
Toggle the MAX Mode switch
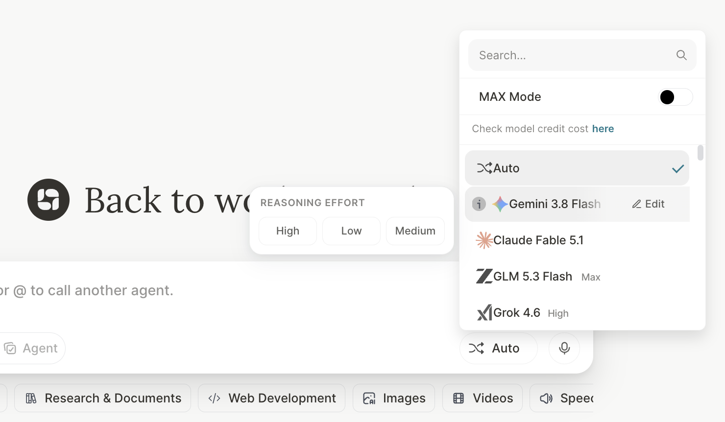[x=675, y=97]
